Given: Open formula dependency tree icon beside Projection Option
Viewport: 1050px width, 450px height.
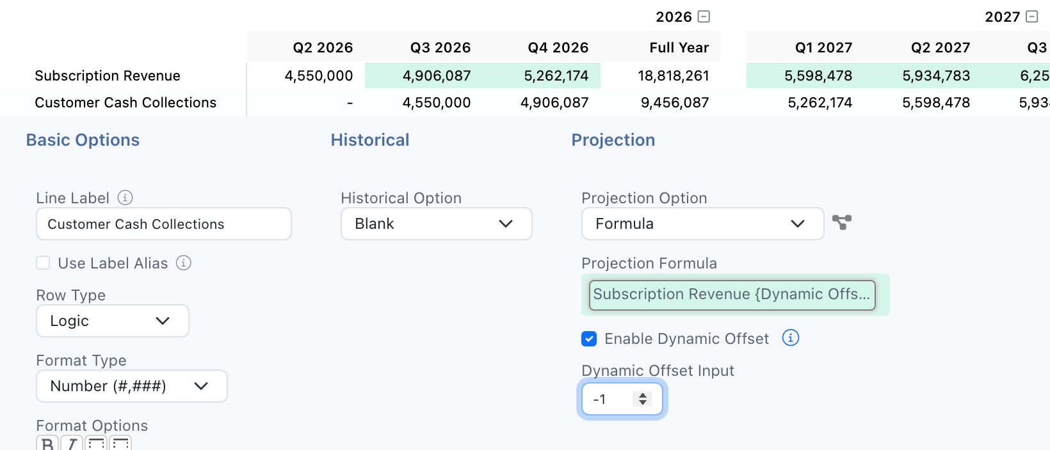Looking at the screenshot, I should (x=842, y=222).
